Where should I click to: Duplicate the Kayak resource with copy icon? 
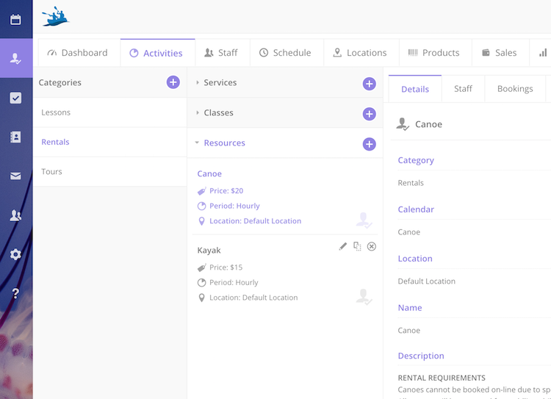[357, 246]
